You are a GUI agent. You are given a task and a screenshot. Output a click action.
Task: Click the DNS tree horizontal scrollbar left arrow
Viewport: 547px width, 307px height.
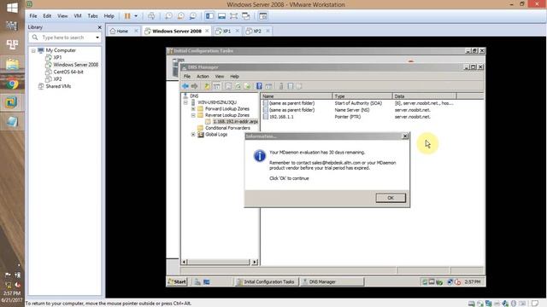[x=185, y=262]
